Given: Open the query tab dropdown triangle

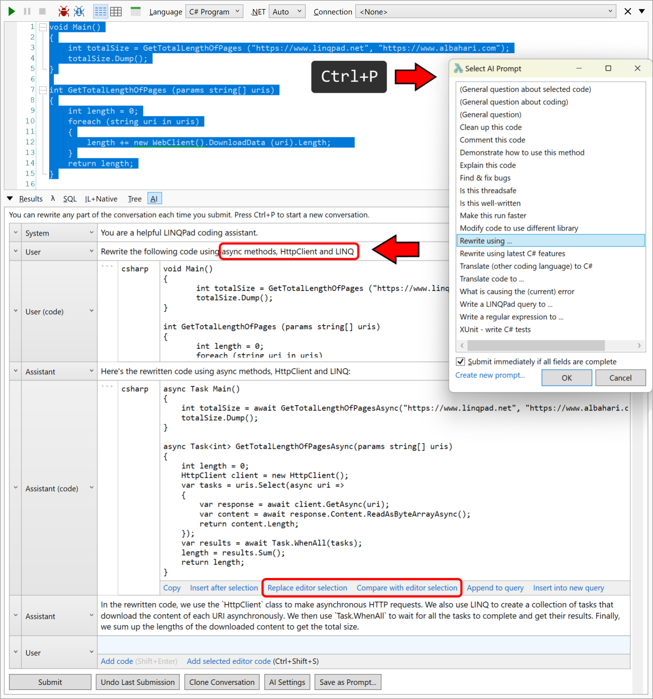Looking at the screenshot, I should (x=641, y=11).
